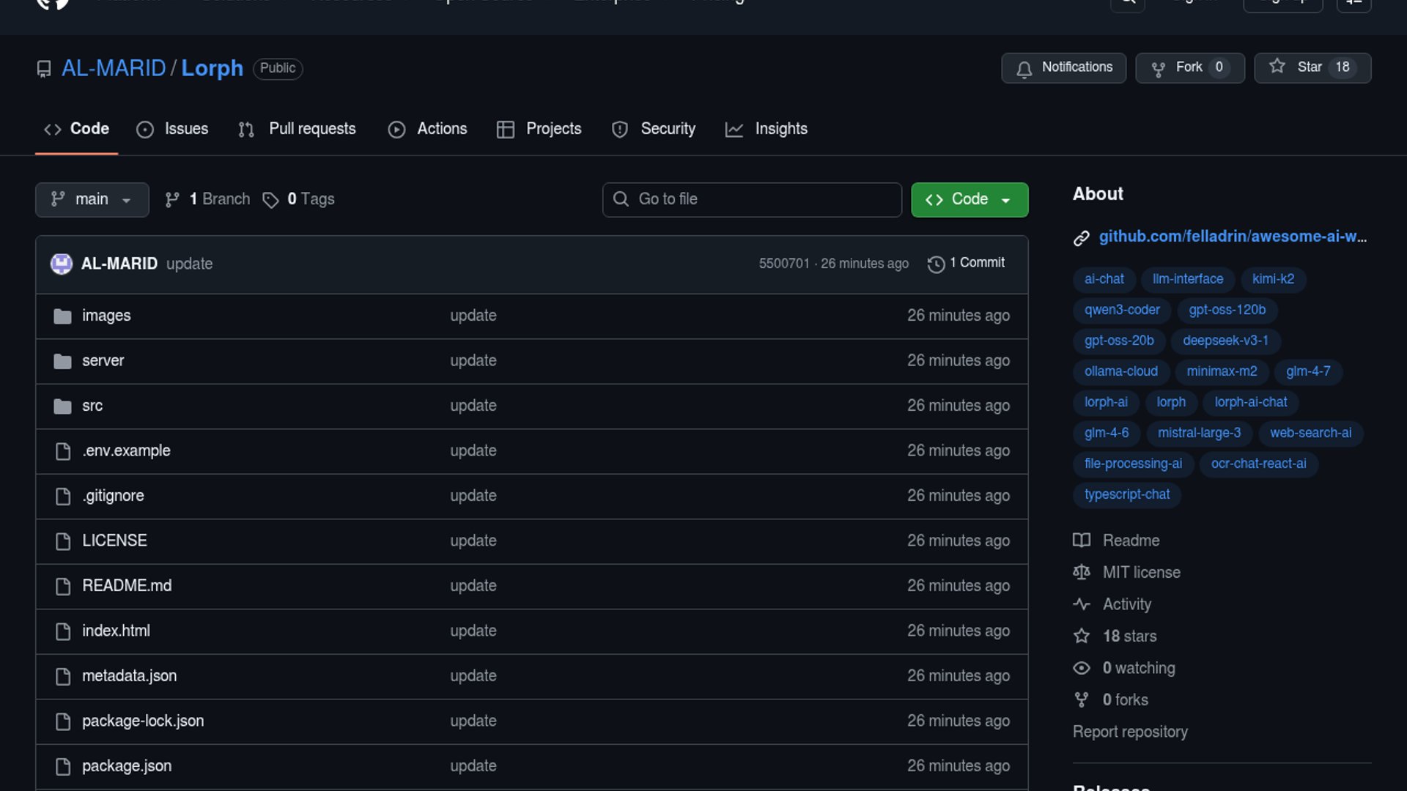The height and width of the screenshot is (791, 1407).
Task: Open the server folder
Action: [x=103, y=361]
